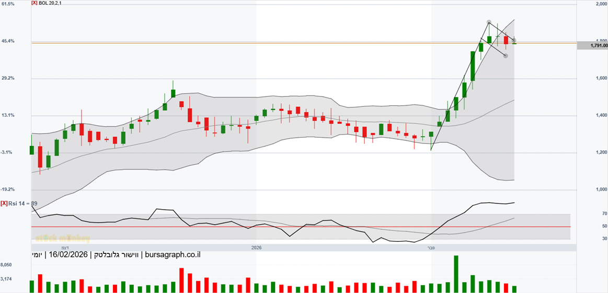Click the 1,000 price axis label
608x293 pixels.
[601, 189]
